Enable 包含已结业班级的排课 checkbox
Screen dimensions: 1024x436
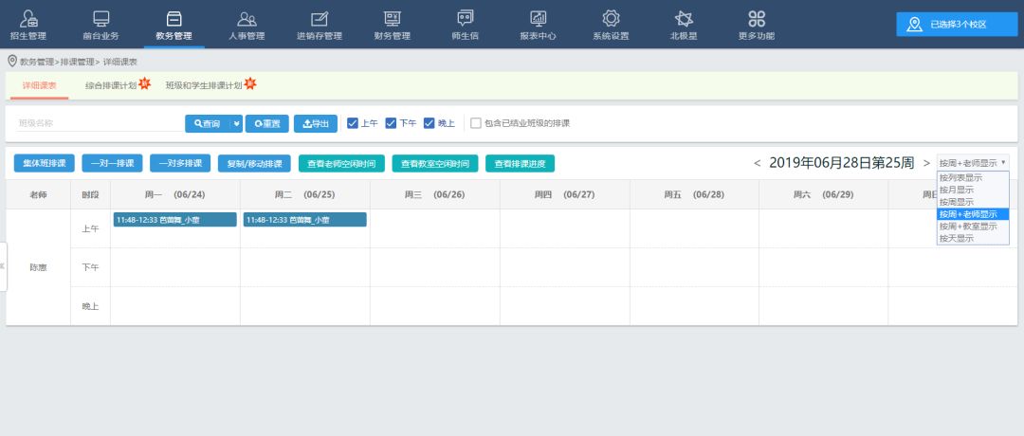pos(476,123)
